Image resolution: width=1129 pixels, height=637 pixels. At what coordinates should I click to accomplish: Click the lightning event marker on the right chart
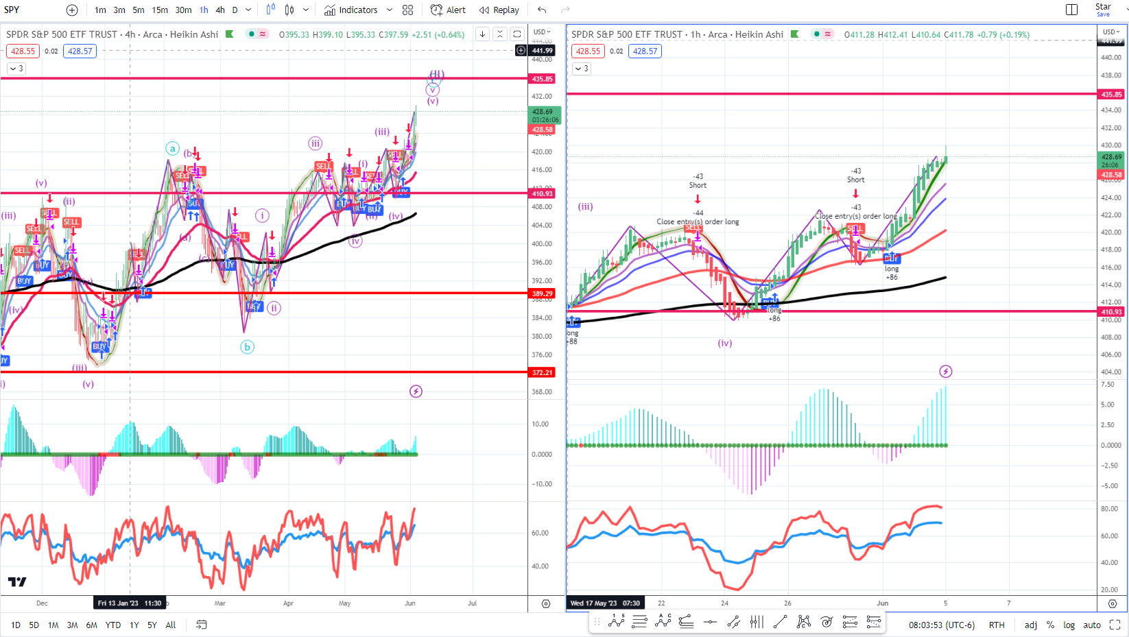pos(946,372)
